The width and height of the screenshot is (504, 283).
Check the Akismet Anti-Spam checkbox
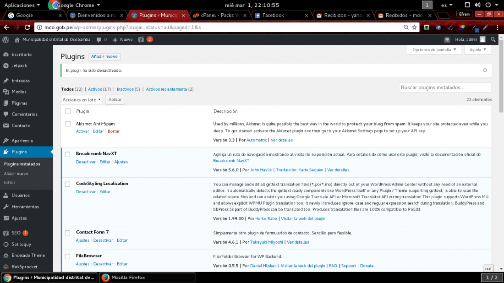coord(68,124)
